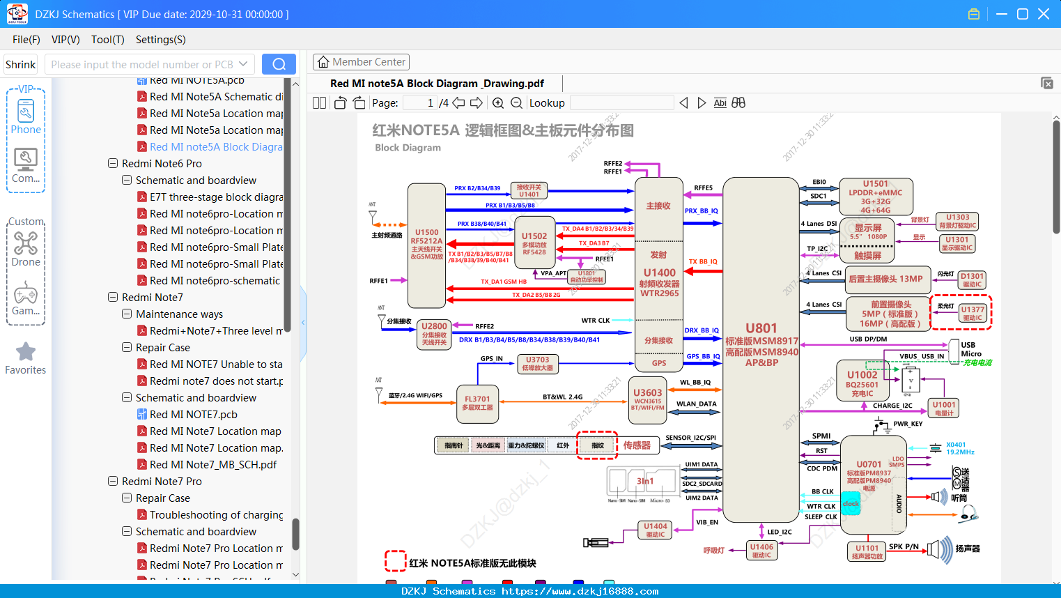Open Red MI Note5A Schematic diagram file
The height and width of the screenshot is (598, 1061).
coord(216,97)
